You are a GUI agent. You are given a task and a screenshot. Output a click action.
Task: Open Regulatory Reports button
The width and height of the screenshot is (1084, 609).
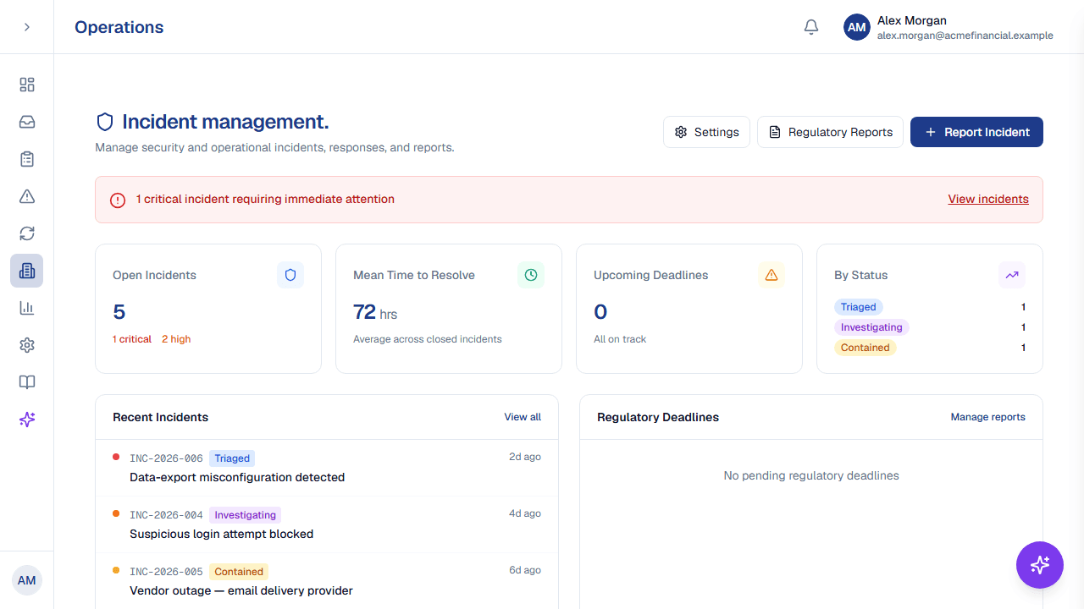830,132
